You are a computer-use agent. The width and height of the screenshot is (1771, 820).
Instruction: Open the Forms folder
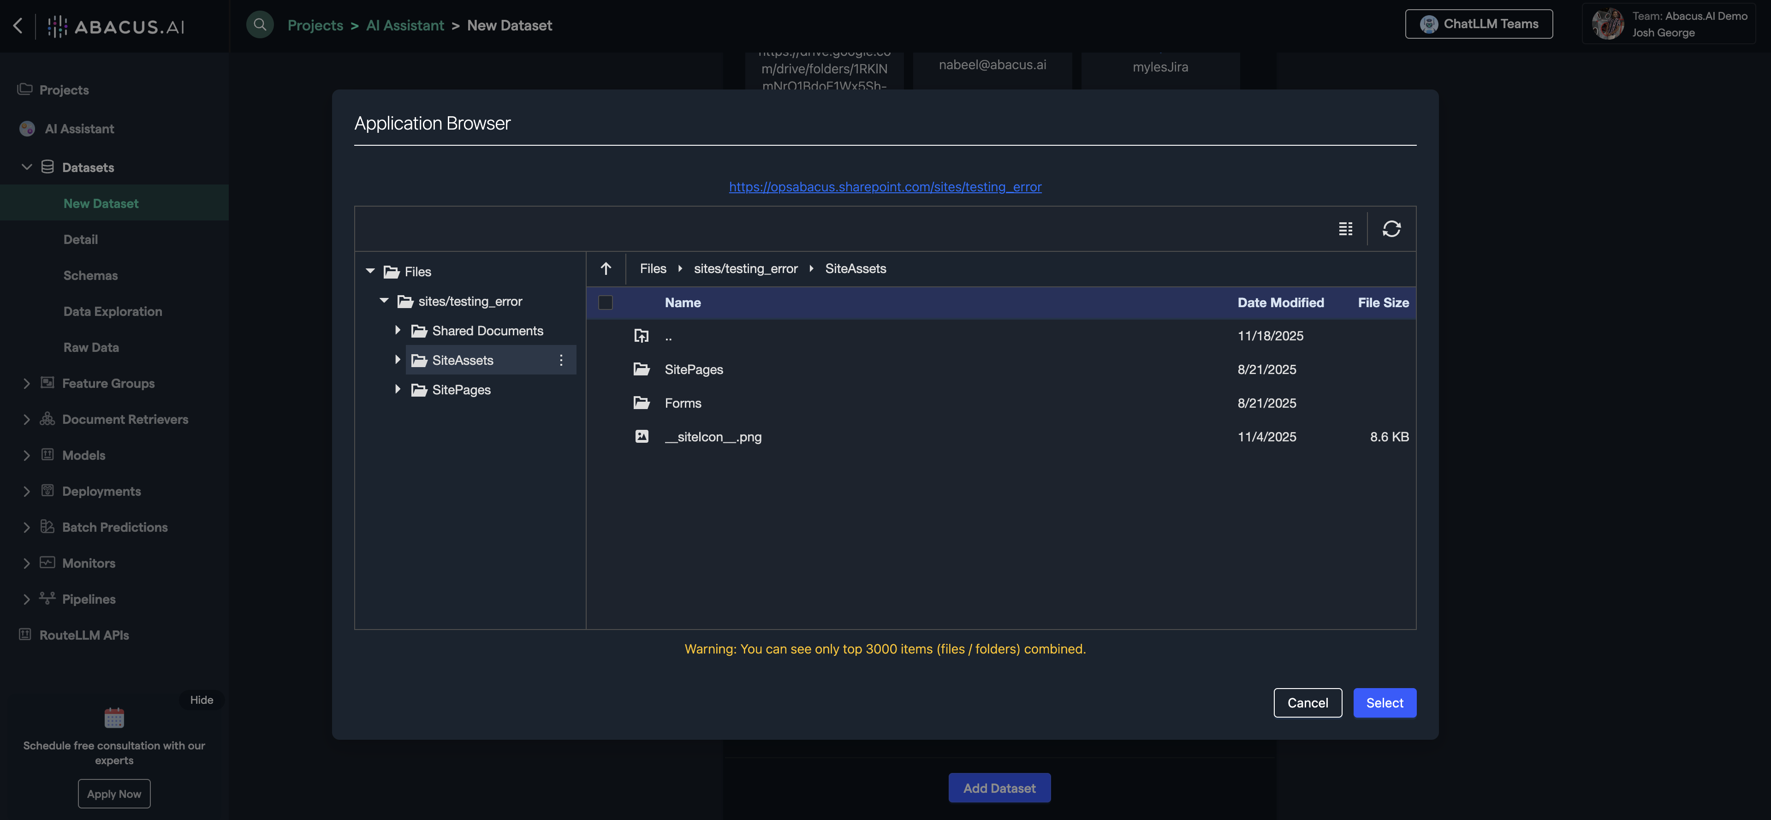682,403
